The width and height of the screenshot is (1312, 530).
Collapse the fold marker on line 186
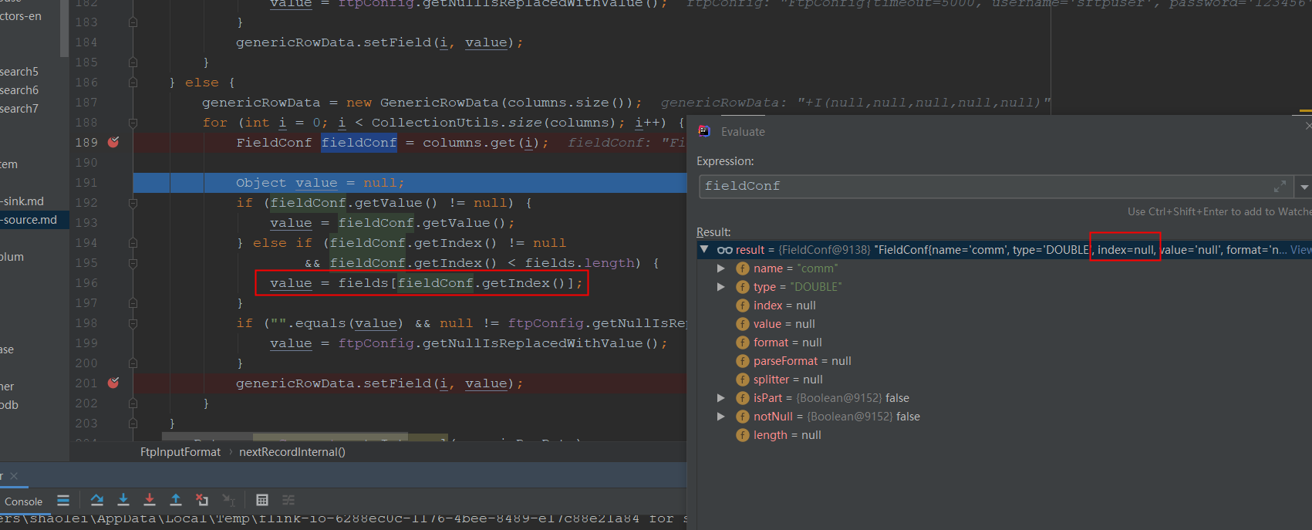click(133, 83)
